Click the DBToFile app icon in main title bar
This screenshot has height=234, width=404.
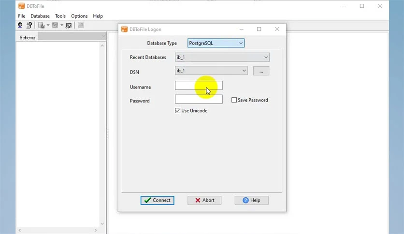pyautogui.click(x=21, y=6)
